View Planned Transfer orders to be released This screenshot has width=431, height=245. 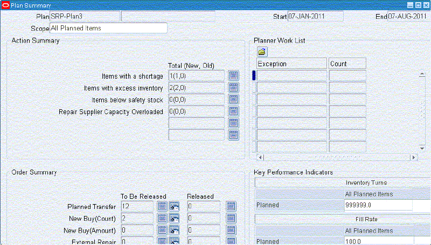click(x=162, y=206)
